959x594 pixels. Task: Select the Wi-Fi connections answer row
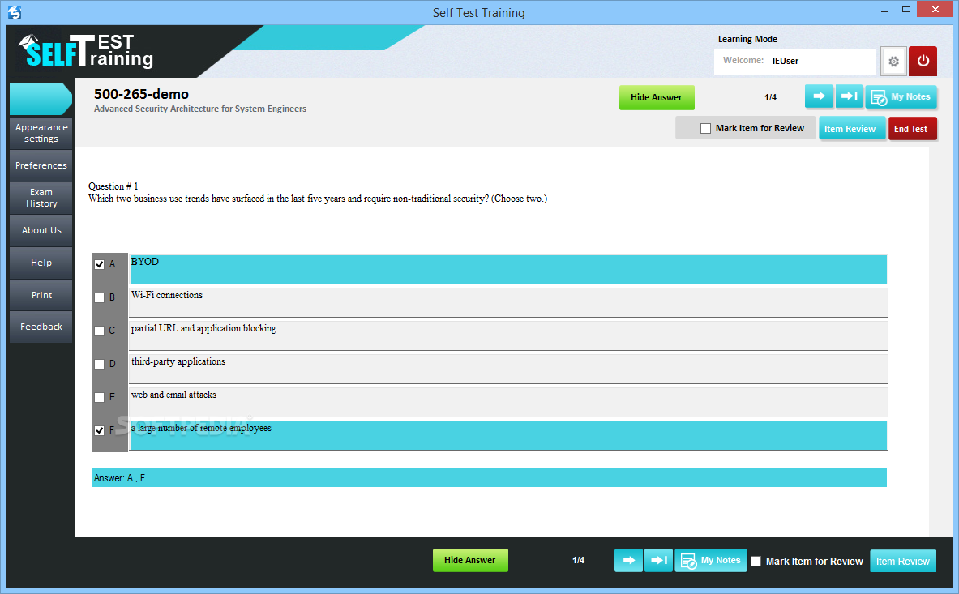coord(508,302)
